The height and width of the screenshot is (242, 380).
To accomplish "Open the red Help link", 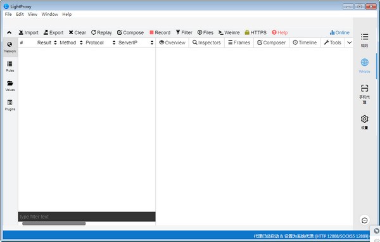I will point(280,32).
